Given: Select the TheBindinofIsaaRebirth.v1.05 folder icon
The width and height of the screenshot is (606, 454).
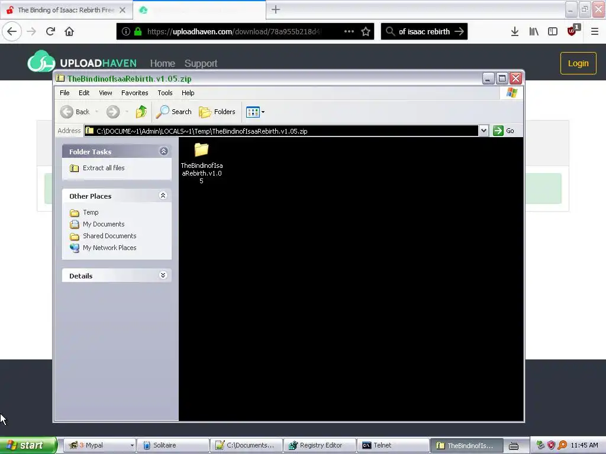Looking at the screenshot, I should tap(201, 150).
